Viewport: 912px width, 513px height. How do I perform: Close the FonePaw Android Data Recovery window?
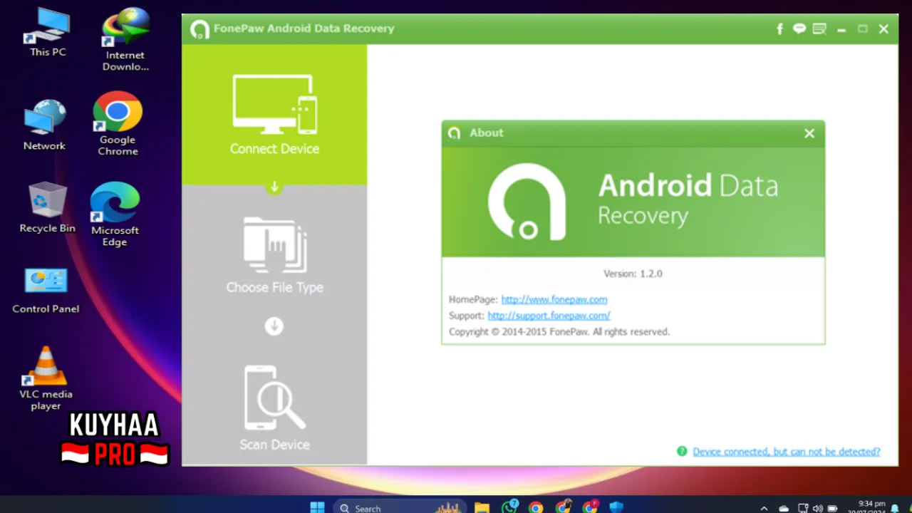click(883, 29)
